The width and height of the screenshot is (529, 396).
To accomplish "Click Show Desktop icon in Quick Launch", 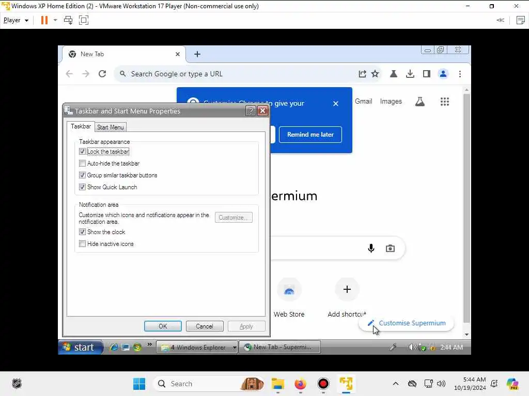I will pyautogui.click(x=126, y=347).
